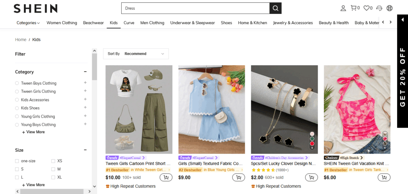Click the pattern swatches on the pink top image
408x194 pixels.
385,141
